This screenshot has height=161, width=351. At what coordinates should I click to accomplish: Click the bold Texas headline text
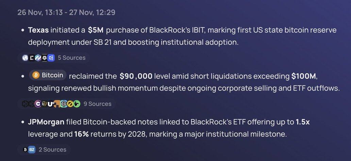click(38, 30)
